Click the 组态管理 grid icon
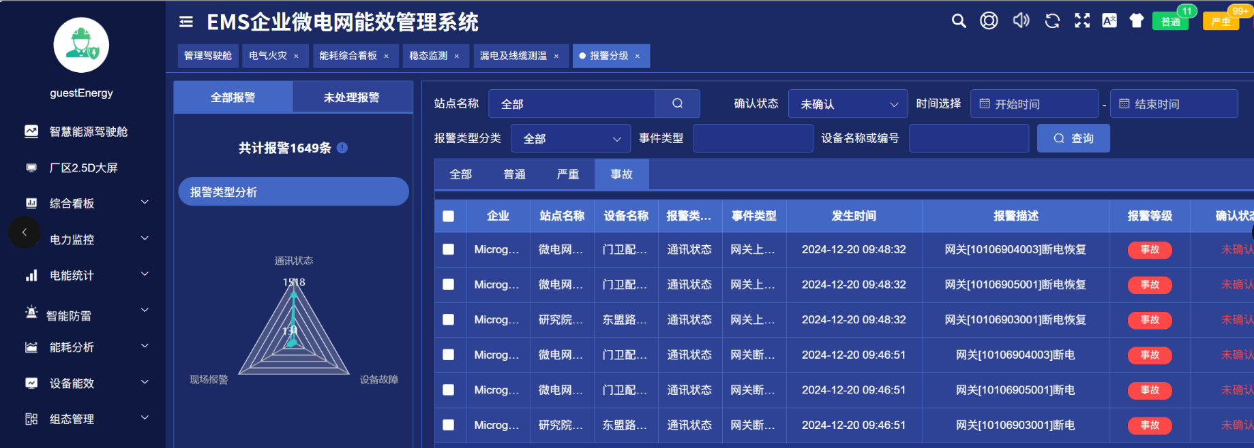The width and height of the screenshot is (1254, 448). coord(31,419)
